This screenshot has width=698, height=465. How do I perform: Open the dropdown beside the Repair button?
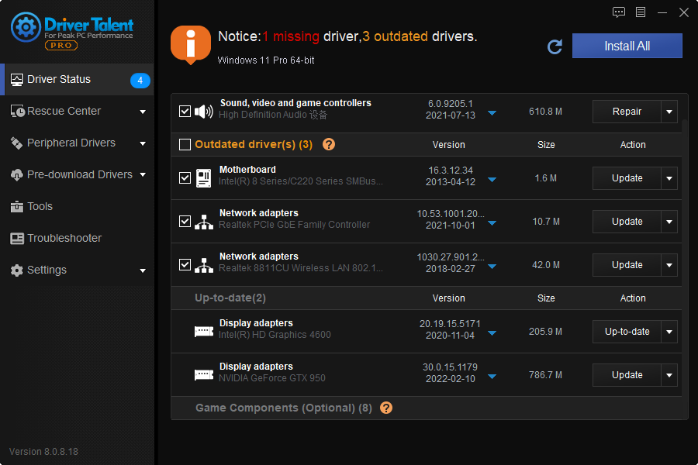[669, 112]
